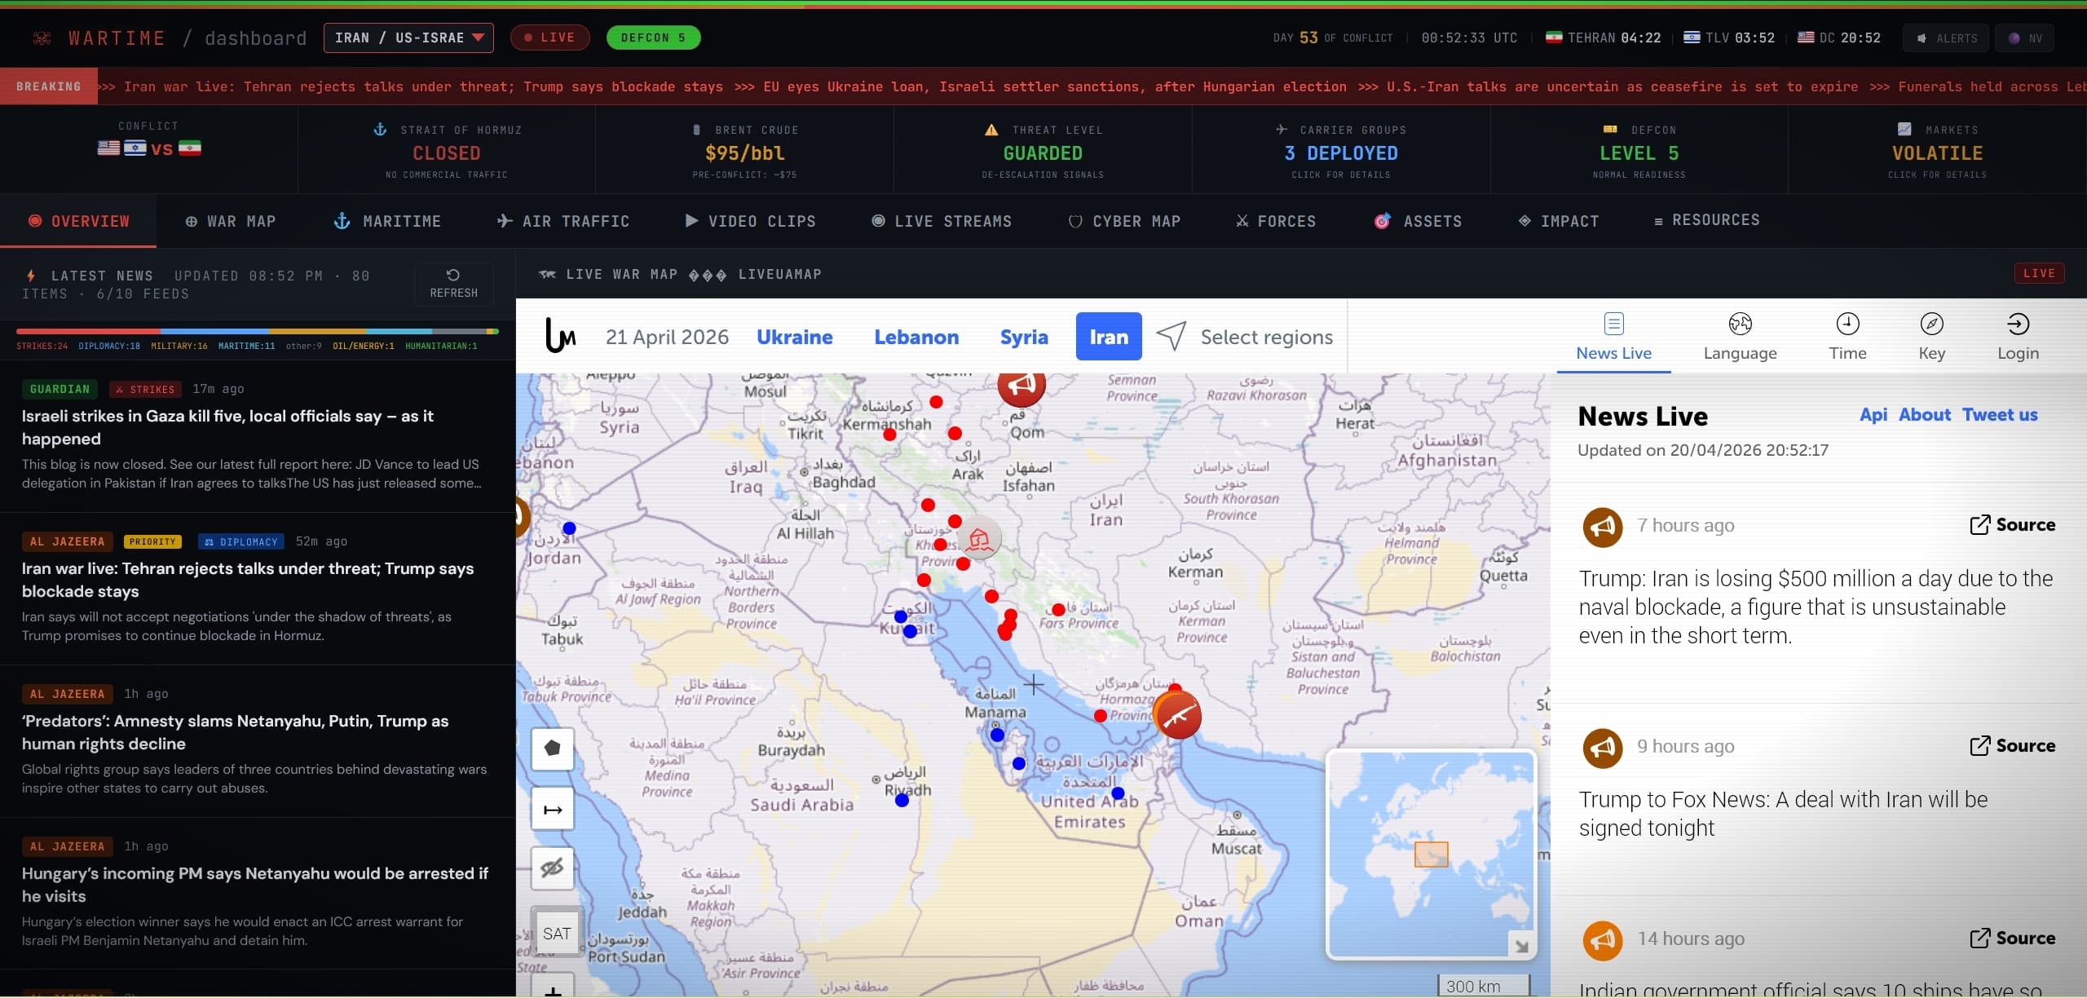The image size is (2087, 998).
Task: Click REFRESH in the Latest News panel
Action: click(x=453, y=284)
